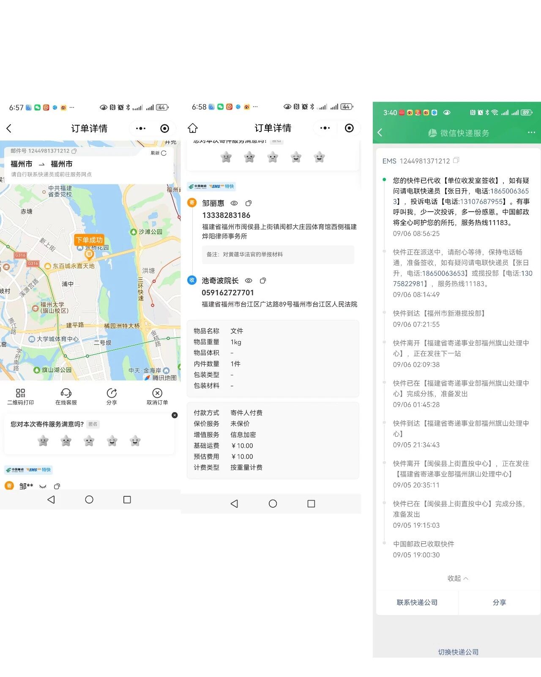Open the three-dot menu on the 6:57 screen
541x677 pixels.
pyautogui.click(x=141, y=128)
